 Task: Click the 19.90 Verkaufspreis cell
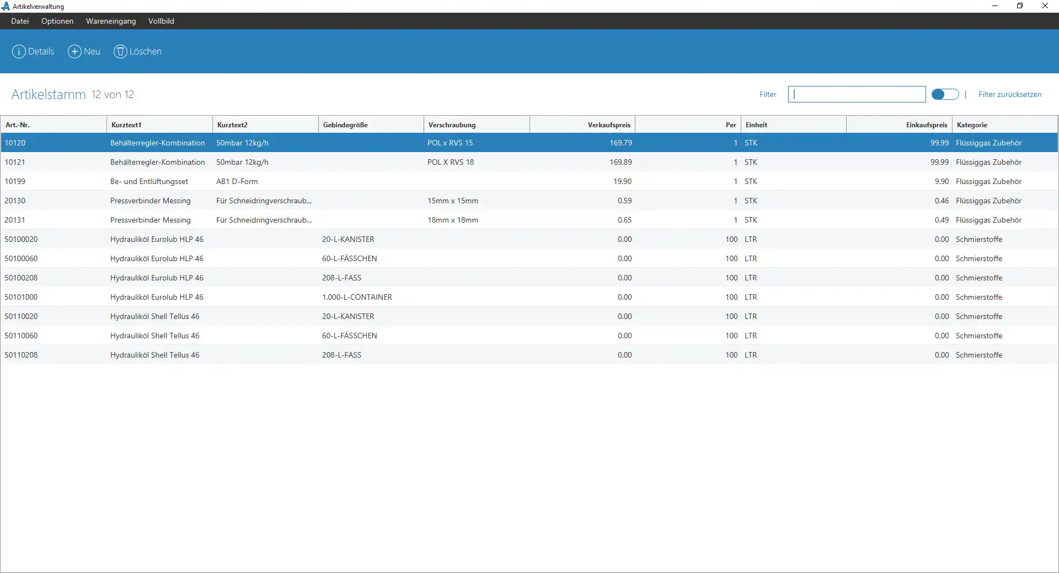[x=623, y=181]
